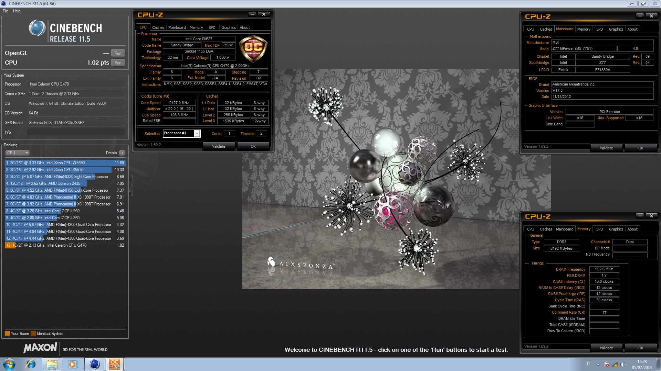Select ranking row AMD Opteron 2435
This screenshot has height=371, width=661.
click(x=65, y=183)
